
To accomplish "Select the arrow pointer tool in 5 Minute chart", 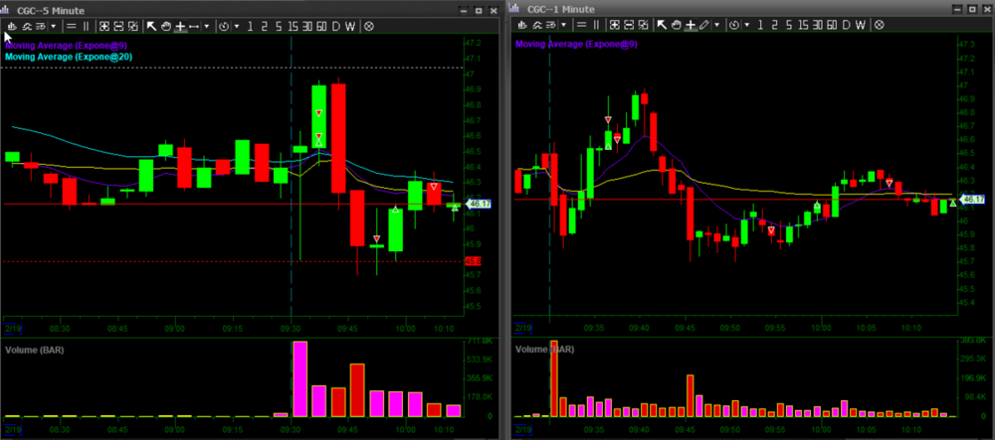I will click(151, 26).
